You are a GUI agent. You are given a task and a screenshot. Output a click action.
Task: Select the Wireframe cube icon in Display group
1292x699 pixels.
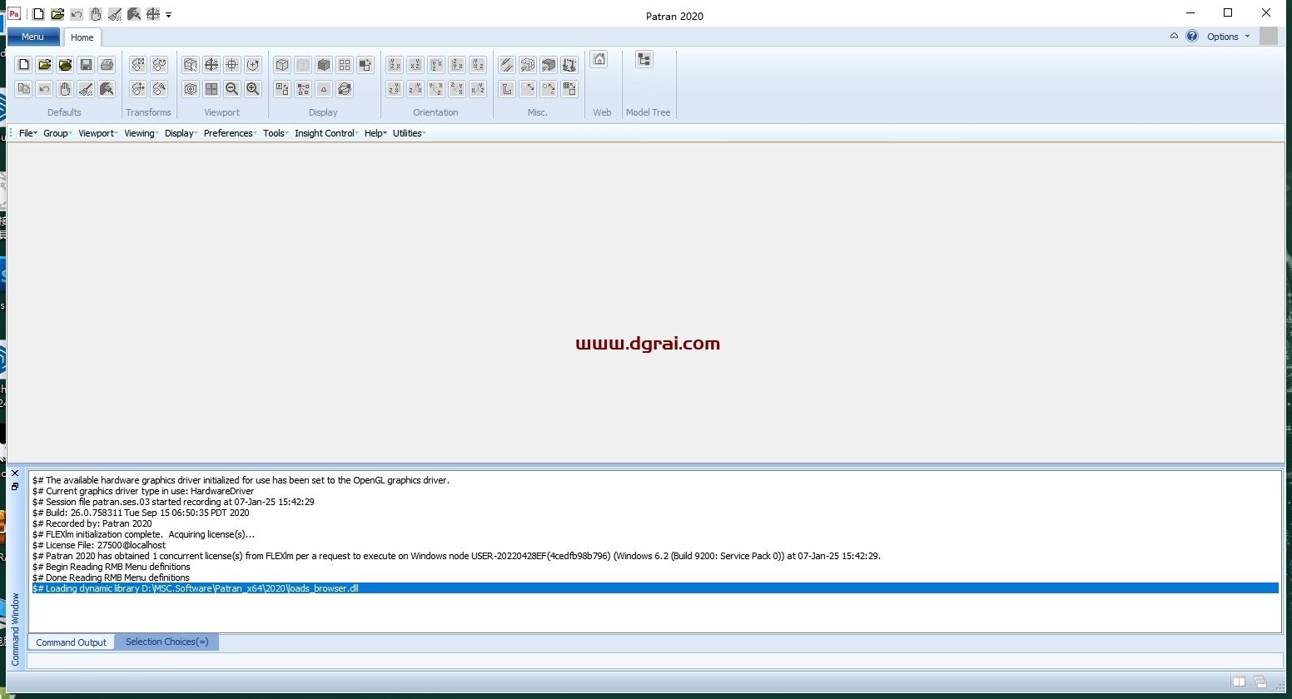click(x=282, y=65)
